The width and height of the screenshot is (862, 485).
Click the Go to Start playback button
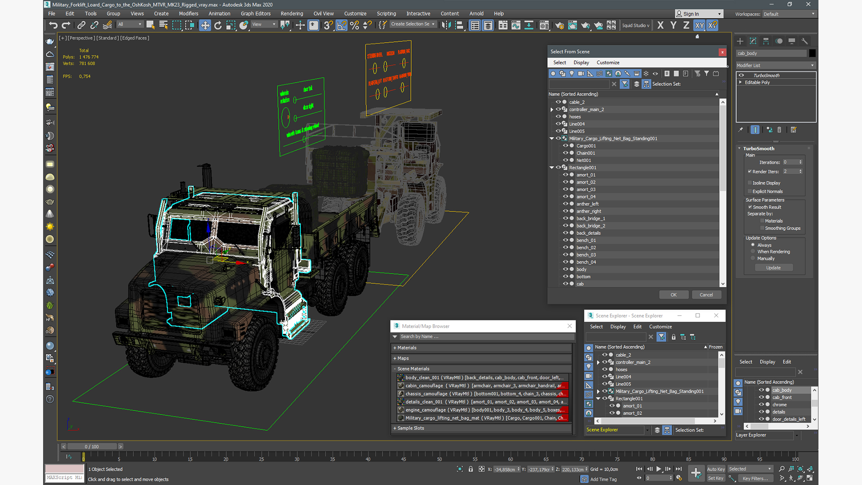[x=639, y=469]
